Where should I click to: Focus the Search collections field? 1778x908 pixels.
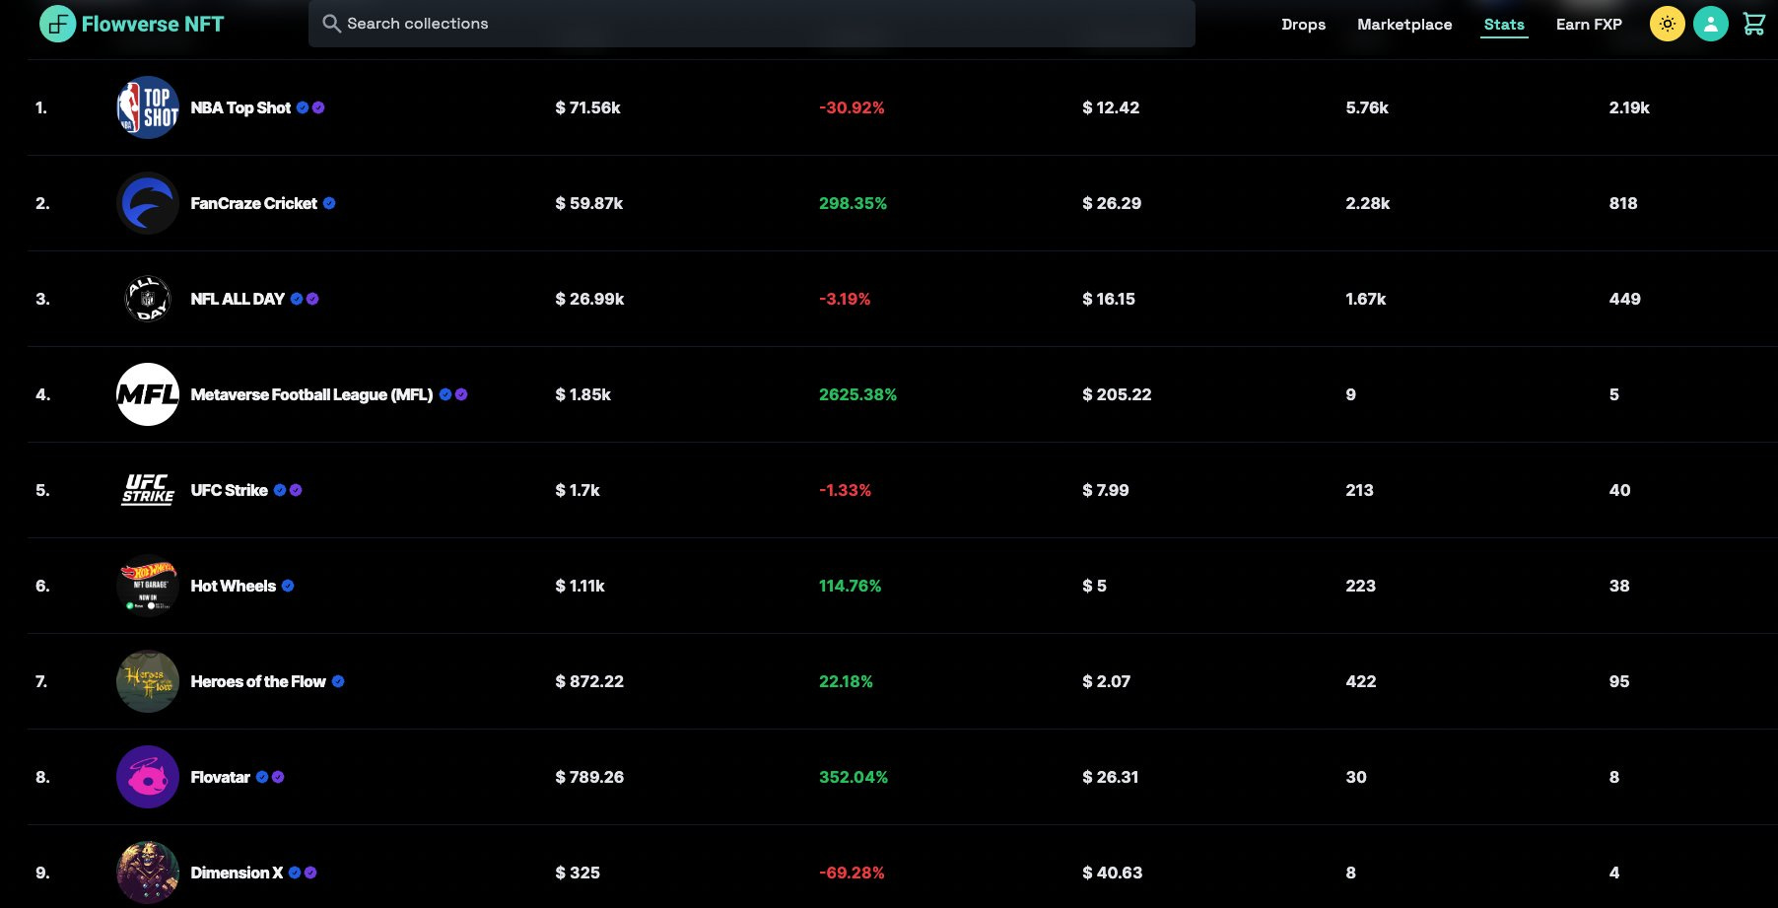(752, 24)
